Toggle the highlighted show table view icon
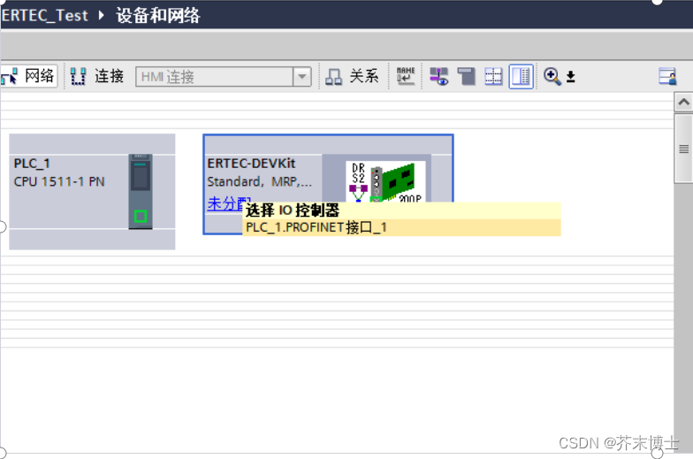The image size is (693, 459). coord(522,76)
